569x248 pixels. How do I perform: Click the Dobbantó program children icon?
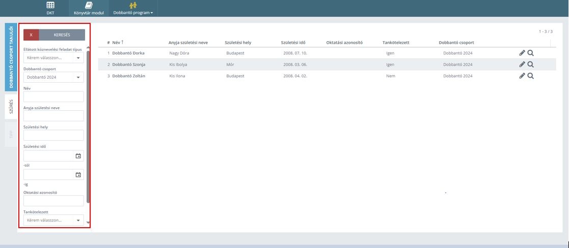click(x=133, y=6)
